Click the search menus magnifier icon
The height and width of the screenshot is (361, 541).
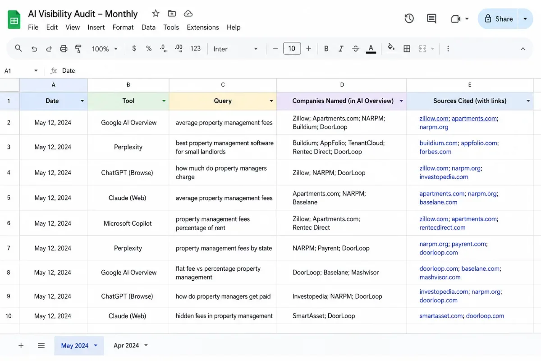18,48
